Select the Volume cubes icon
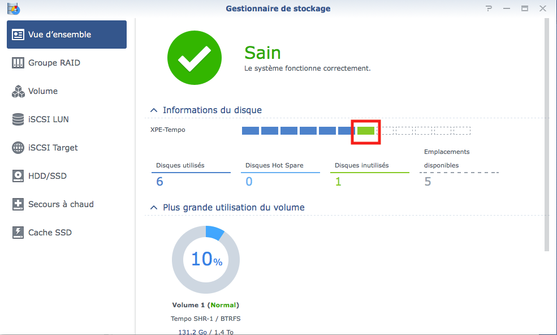Viewport: 557px width, 335px height. 18,91
